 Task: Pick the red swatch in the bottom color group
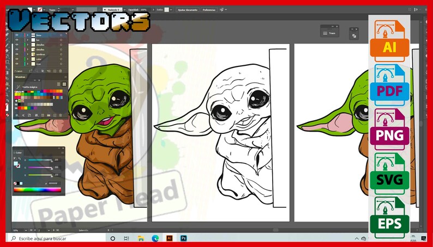click(19, 108)
